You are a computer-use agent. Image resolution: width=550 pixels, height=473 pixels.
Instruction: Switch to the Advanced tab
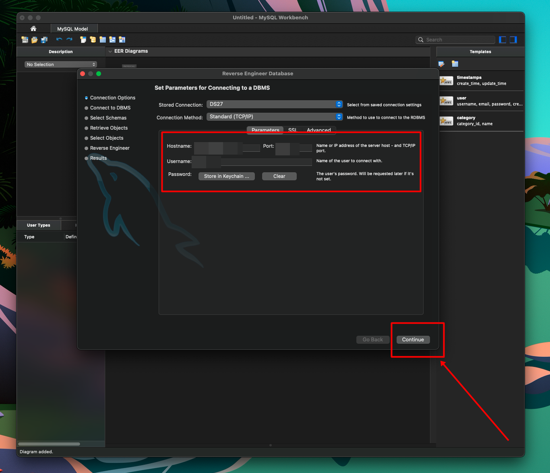[x=318, y=130]
